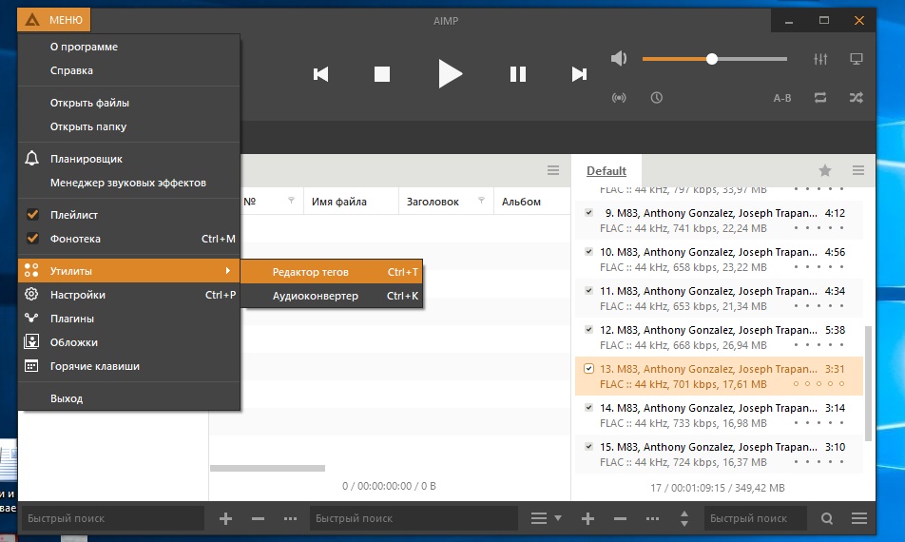This screenshot has height=542, width=905.
Task: Stop playback with the stop button
Action: (382, 74)
